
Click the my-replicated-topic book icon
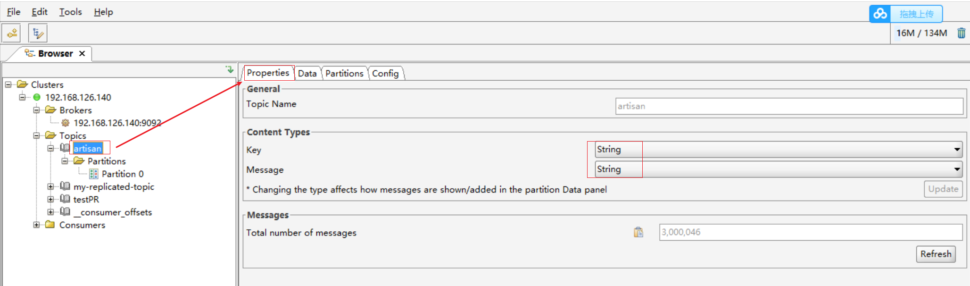tap(65, 186)
